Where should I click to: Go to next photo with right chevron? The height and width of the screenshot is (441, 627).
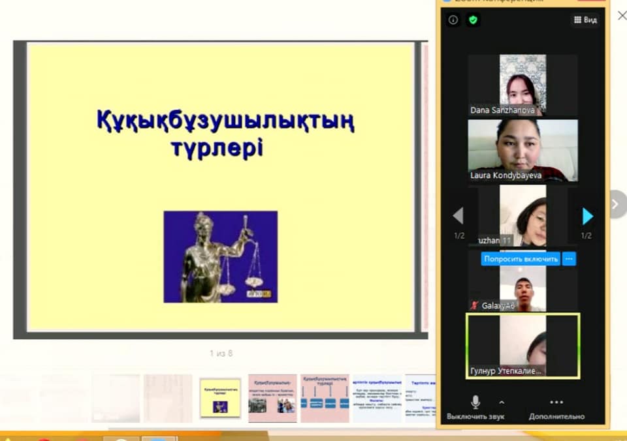pyautogui.click(x=615, y=204)
